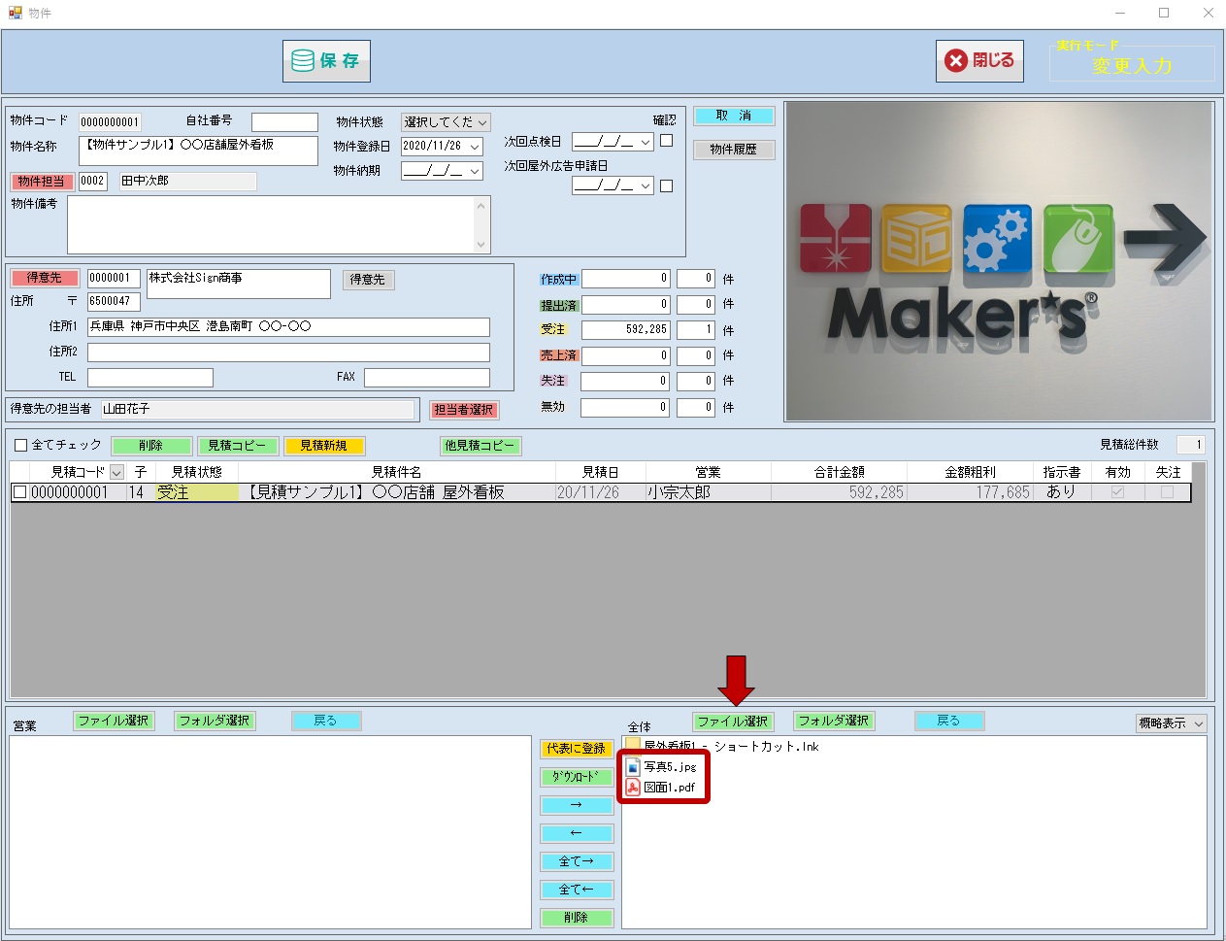Click the 取消 button

734,116
